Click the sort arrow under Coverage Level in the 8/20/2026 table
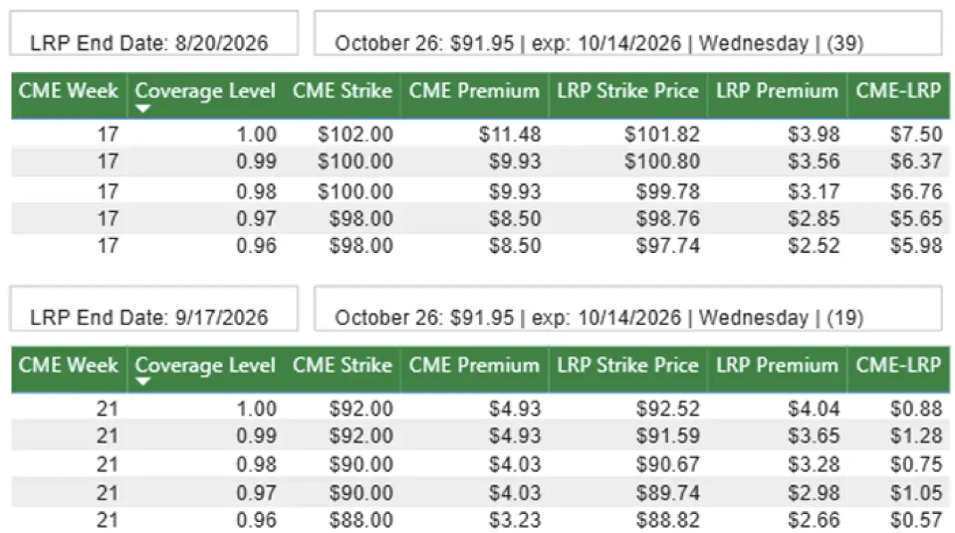 142,110
